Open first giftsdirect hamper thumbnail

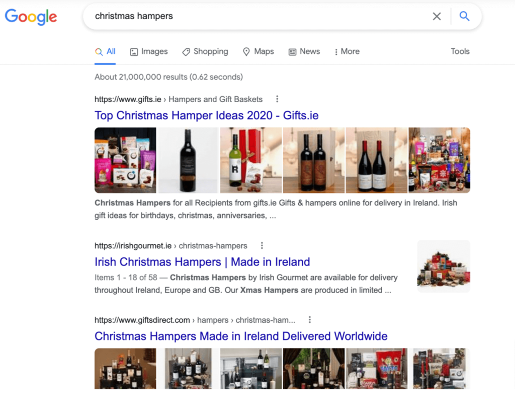(x=125, y=369)
